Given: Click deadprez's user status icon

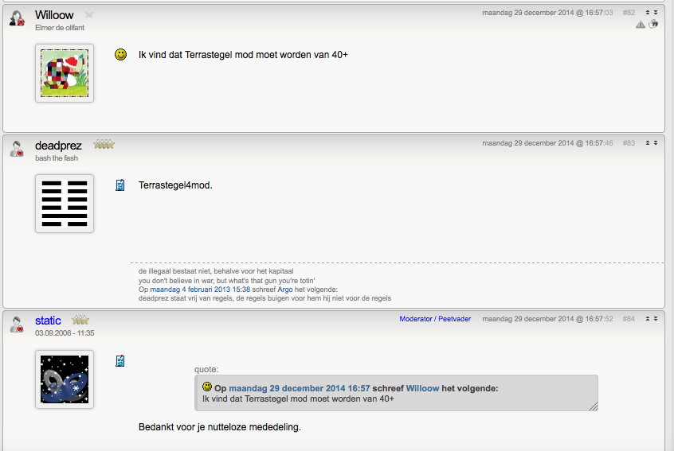Looking at the screenshot, I should [17, 149].
